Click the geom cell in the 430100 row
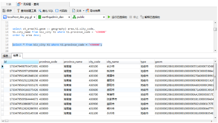 (184, 67)
